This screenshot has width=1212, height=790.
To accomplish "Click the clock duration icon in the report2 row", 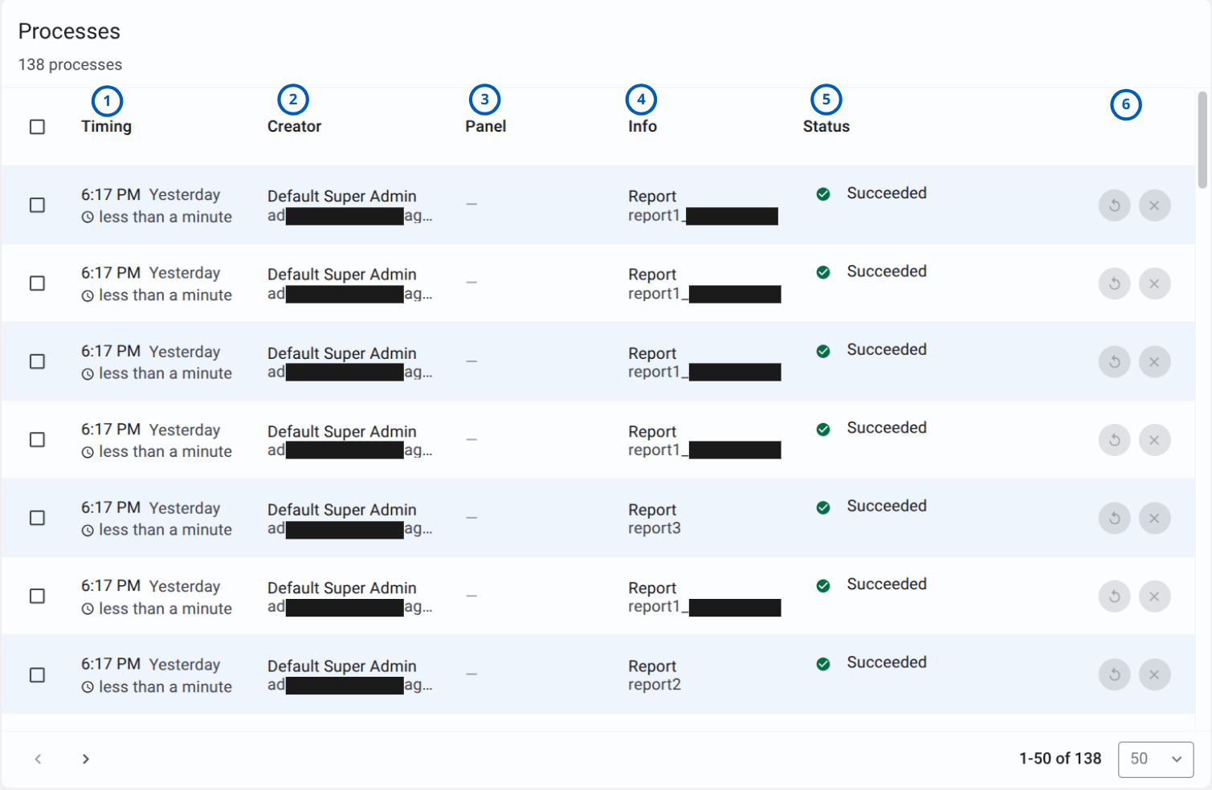I will (x=88, y=687).
